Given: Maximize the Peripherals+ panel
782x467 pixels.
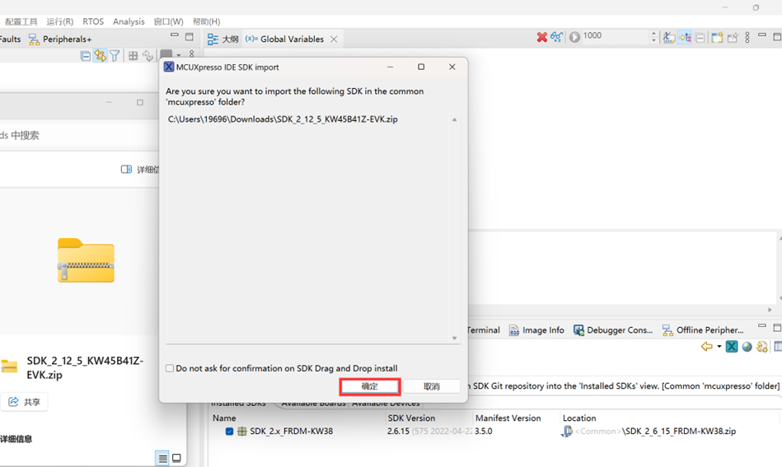Looking at the screenshot, I should pyautogui.click(x=190, y=37).
